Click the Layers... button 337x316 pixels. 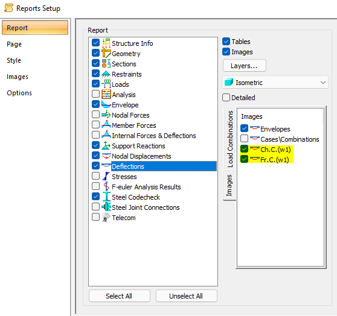tap(245, 66)
